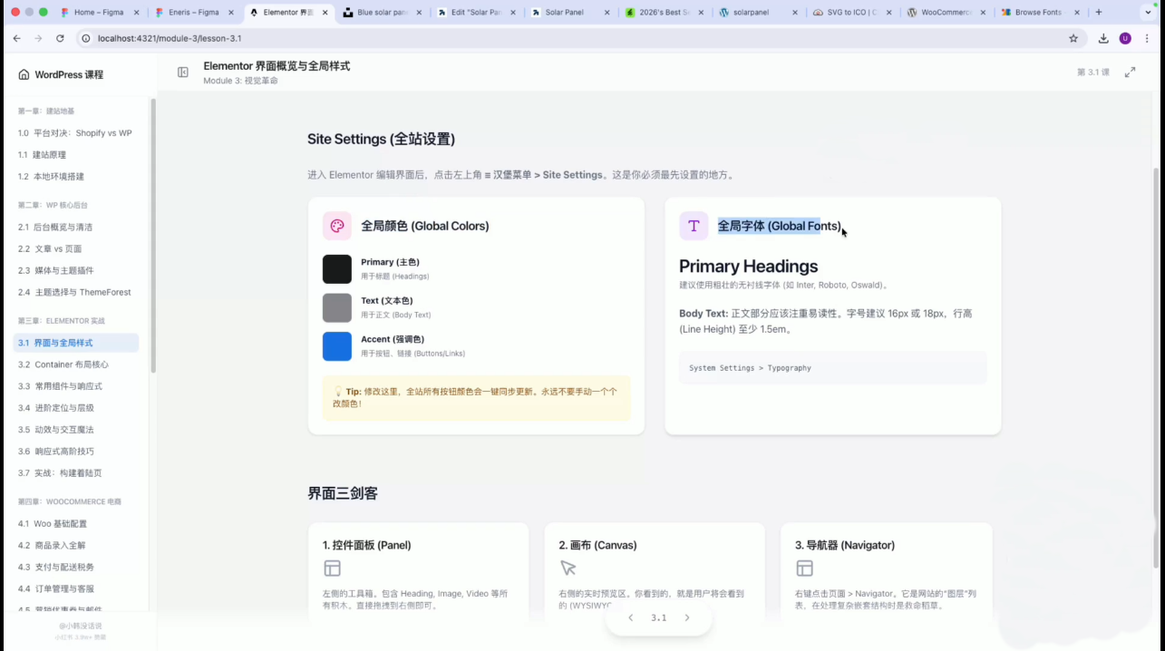Open lesson 4.2 商品录入全解

pyautogui.click(x=76, y=545)
